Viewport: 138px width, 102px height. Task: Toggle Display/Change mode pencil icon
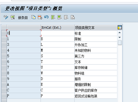[6, 17]
